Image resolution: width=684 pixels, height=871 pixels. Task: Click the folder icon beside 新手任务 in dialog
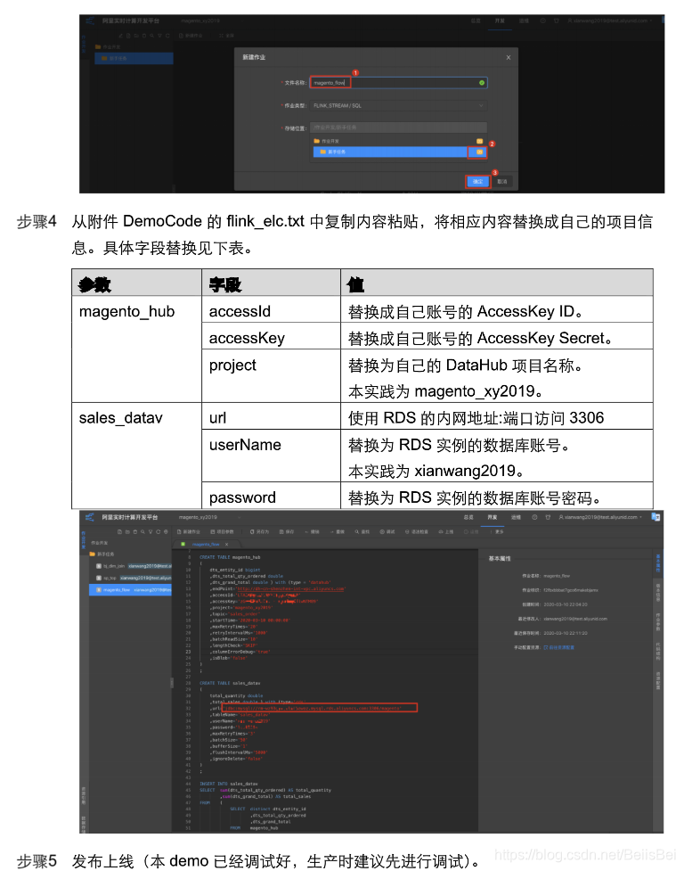click(479, 152)
